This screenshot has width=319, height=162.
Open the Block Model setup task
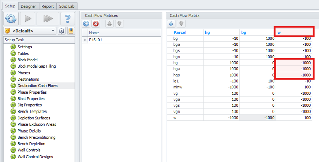[x=27, y=60]
